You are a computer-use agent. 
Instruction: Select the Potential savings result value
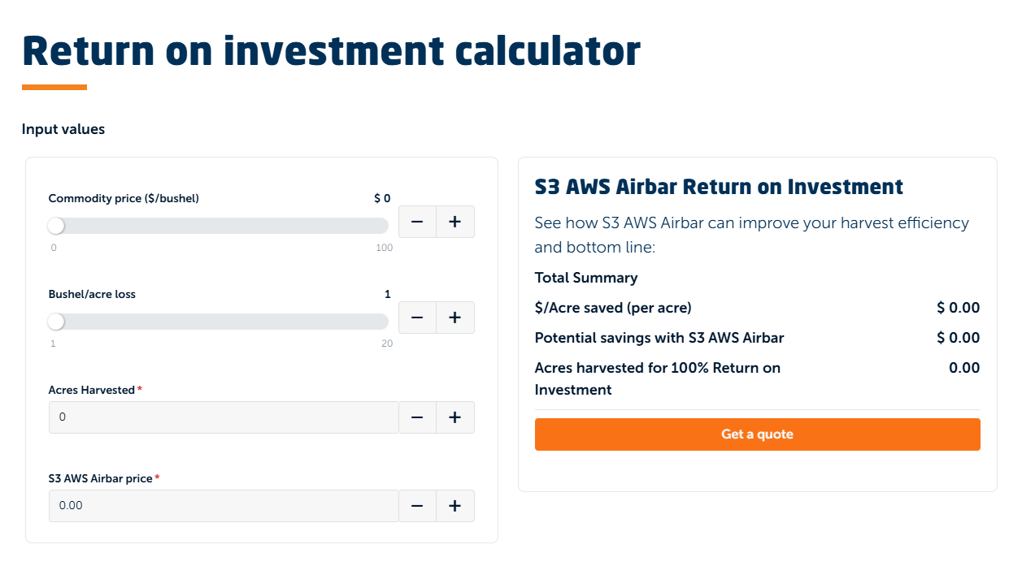click(958, 338)
